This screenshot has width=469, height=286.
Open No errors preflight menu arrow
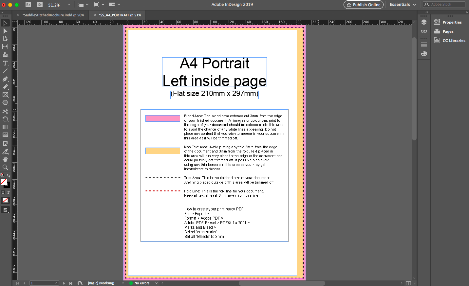[157, 283]
